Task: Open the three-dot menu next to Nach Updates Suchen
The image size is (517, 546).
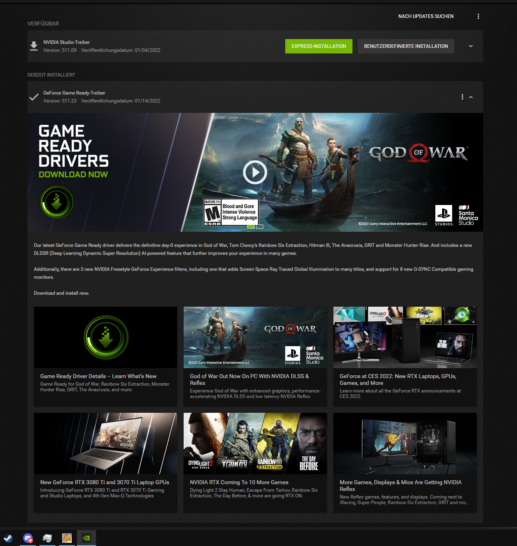Action: click(x=478, y=16)
